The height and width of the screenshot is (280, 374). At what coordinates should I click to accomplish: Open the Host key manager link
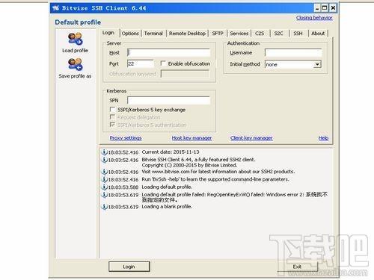tap(191, 138)
